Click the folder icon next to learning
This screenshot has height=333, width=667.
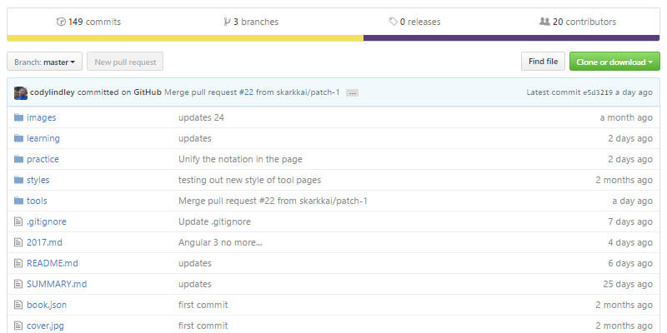pos(19,138)
